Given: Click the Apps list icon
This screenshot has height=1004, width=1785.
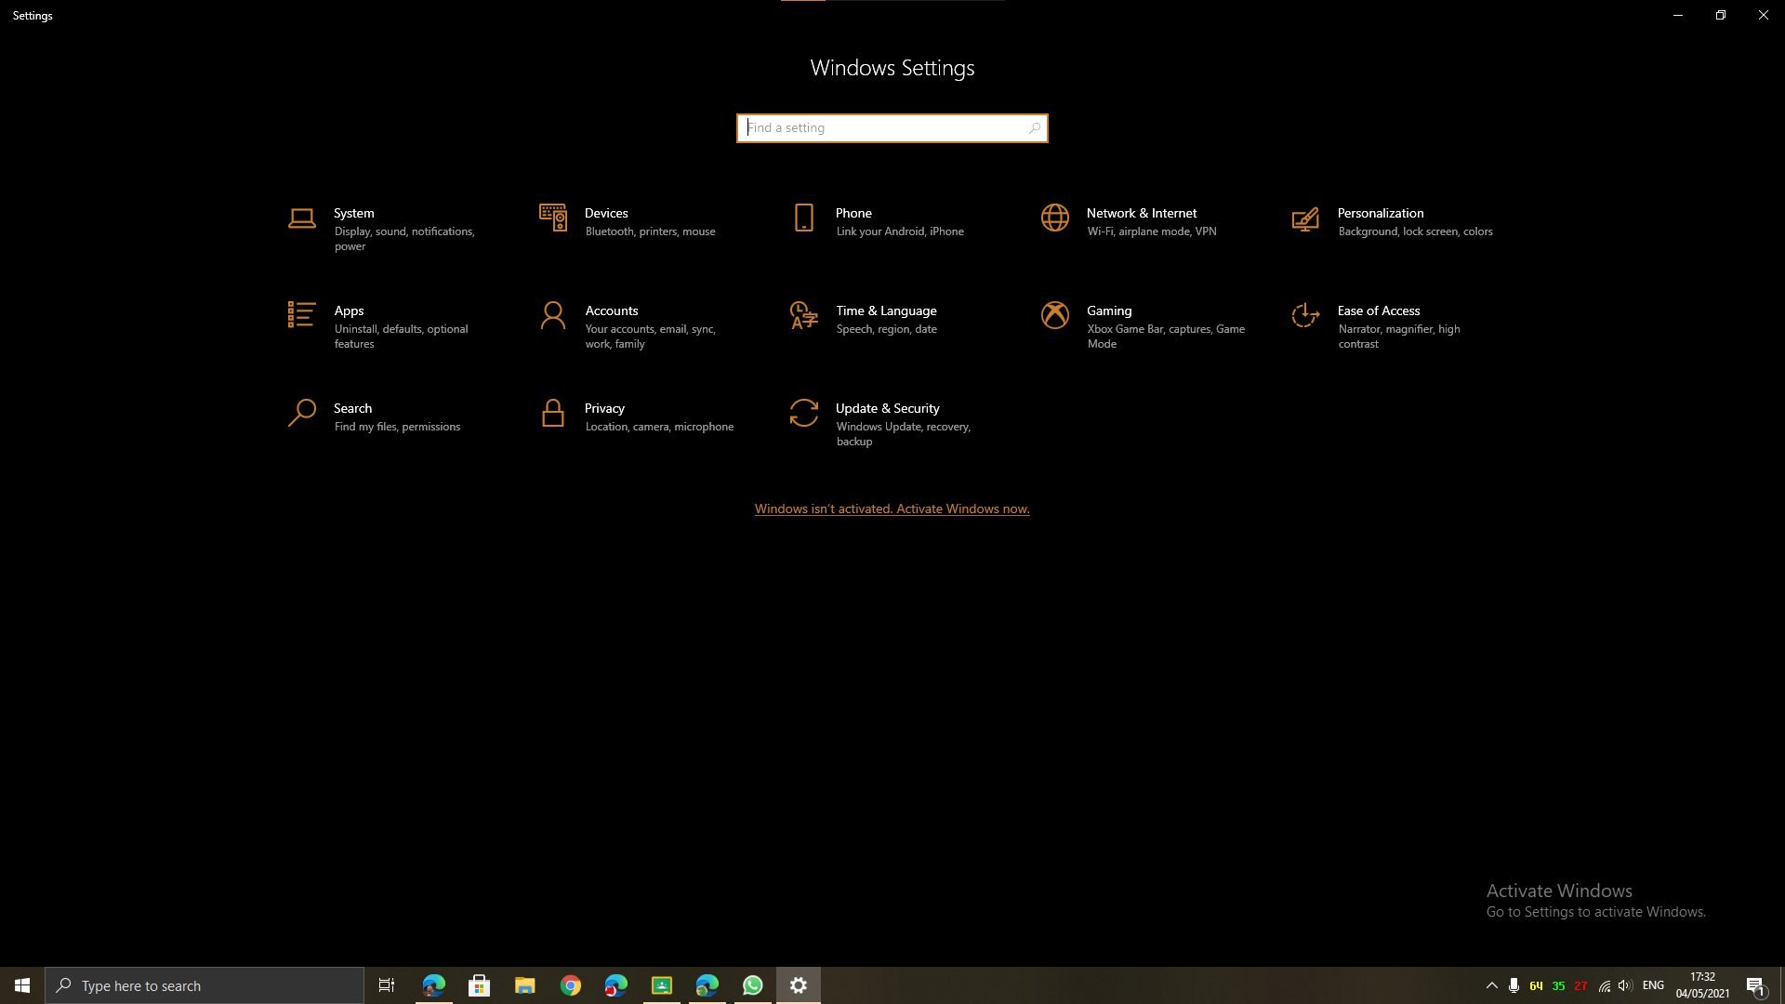Looking at the screenshot, I should (301, 315).
